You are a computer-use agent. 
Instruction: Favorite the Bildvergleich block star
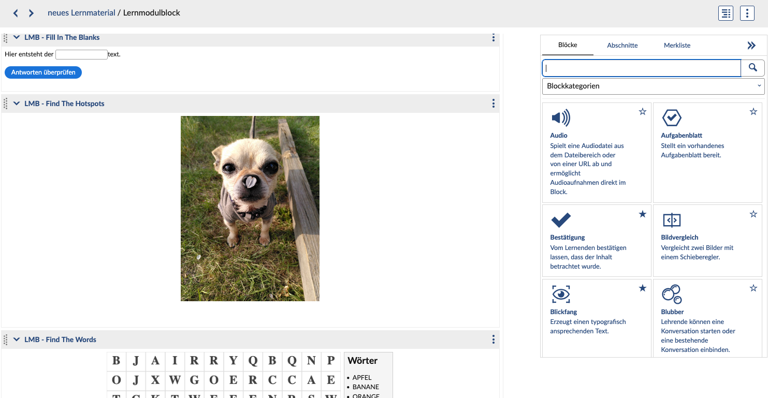(753, 214)
